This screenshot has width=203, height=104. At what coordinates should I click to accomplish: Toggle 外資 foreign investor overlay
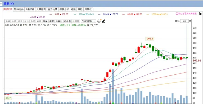point(14,21)
